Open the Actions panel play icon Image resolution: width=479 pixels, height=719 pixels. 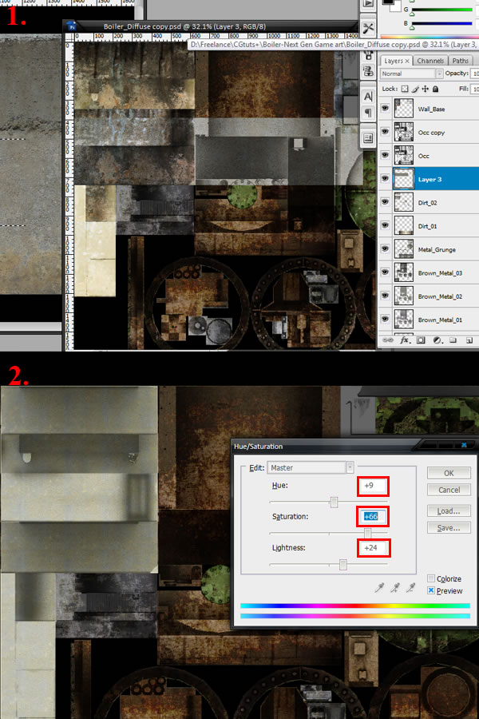pos(368,4)
